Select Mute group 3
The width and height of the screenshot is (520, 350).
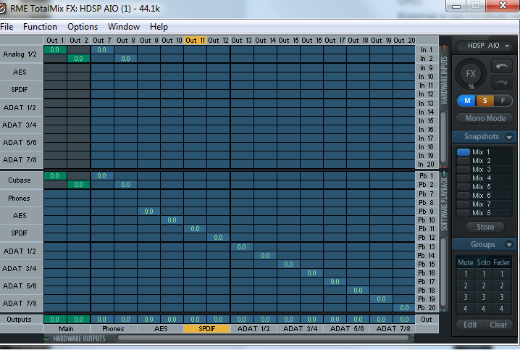tap(465, 297)
